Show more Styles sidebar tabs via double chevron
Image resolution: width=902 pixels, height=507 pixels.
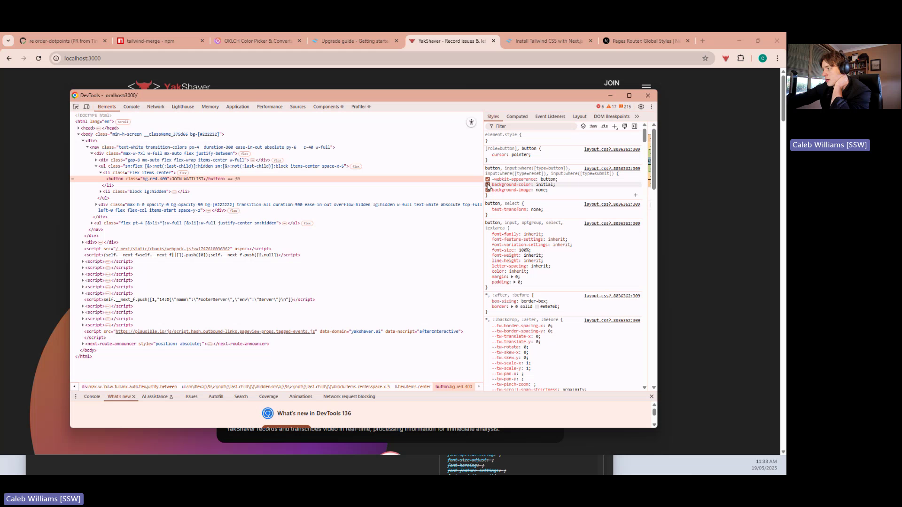(637, 116)
